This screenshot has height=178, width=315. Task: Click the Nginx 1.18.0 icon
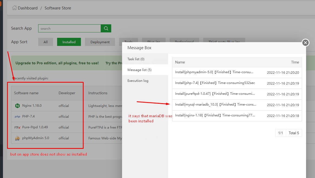click(x=18, y=106)
